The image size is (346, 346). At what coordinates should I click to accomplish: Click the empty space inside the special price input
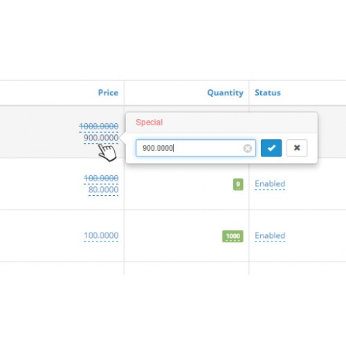(208, 148)
